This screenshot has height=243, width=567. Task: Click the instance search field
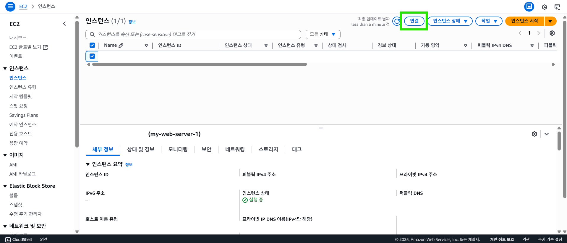(x=193, y=34)
